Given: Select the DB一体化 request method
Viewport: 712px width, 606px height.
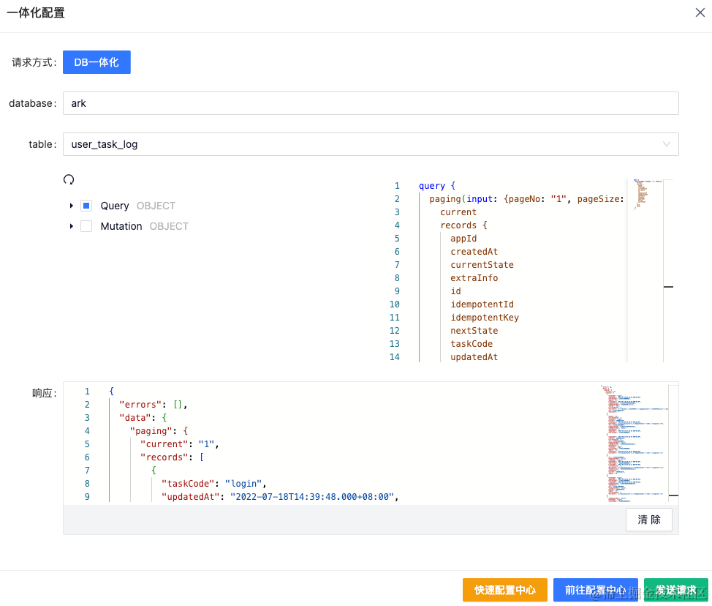Looking at the screenshot, I should coord(96,62).
